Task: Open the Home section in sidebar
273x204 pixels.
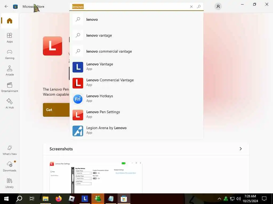Action: click(10, 21)
